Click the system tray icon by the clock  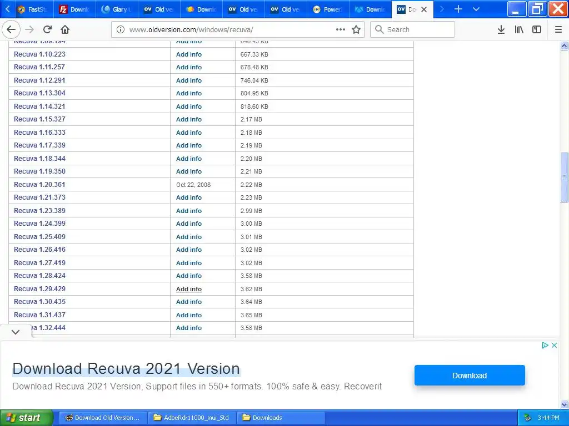tap(528, 418)
